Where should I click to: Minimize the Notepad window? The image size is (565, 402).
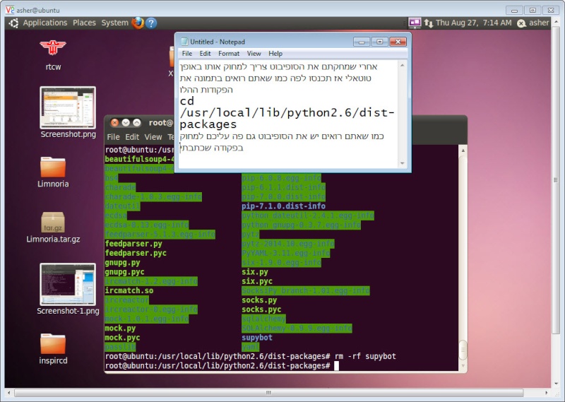[362, 42]
